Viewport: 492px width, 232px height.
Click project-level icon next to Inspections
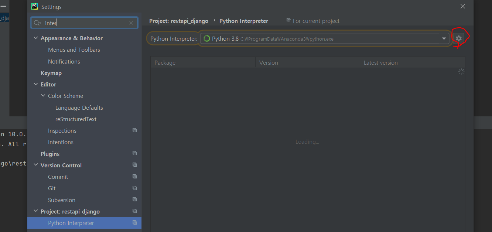(135, 130)
